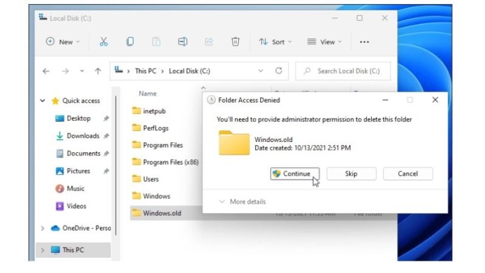
Task: Go back with the left arrow
Action: tap(46, 71)
